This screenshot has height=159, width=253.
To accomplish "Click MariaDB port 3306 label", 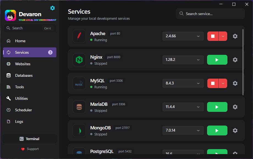I will click(x=119, y=104).
